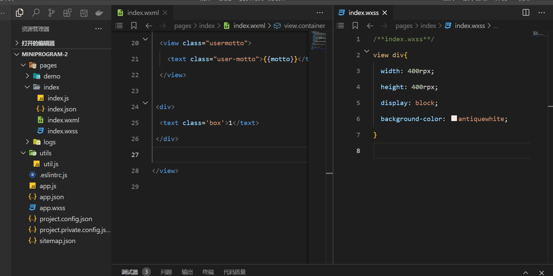The width and height of the screenshot is (553, 276).
Task: Fold the usermotto view at line 20
Action: point(145,39)
